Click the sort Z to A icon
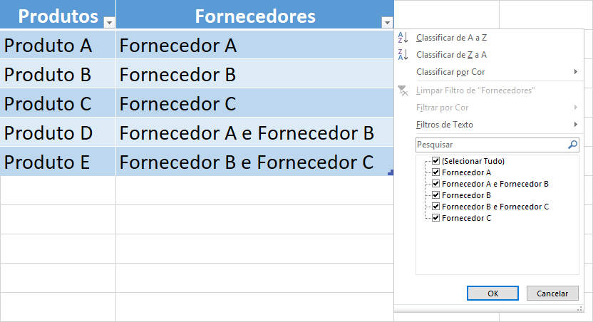 click(403, 55)
